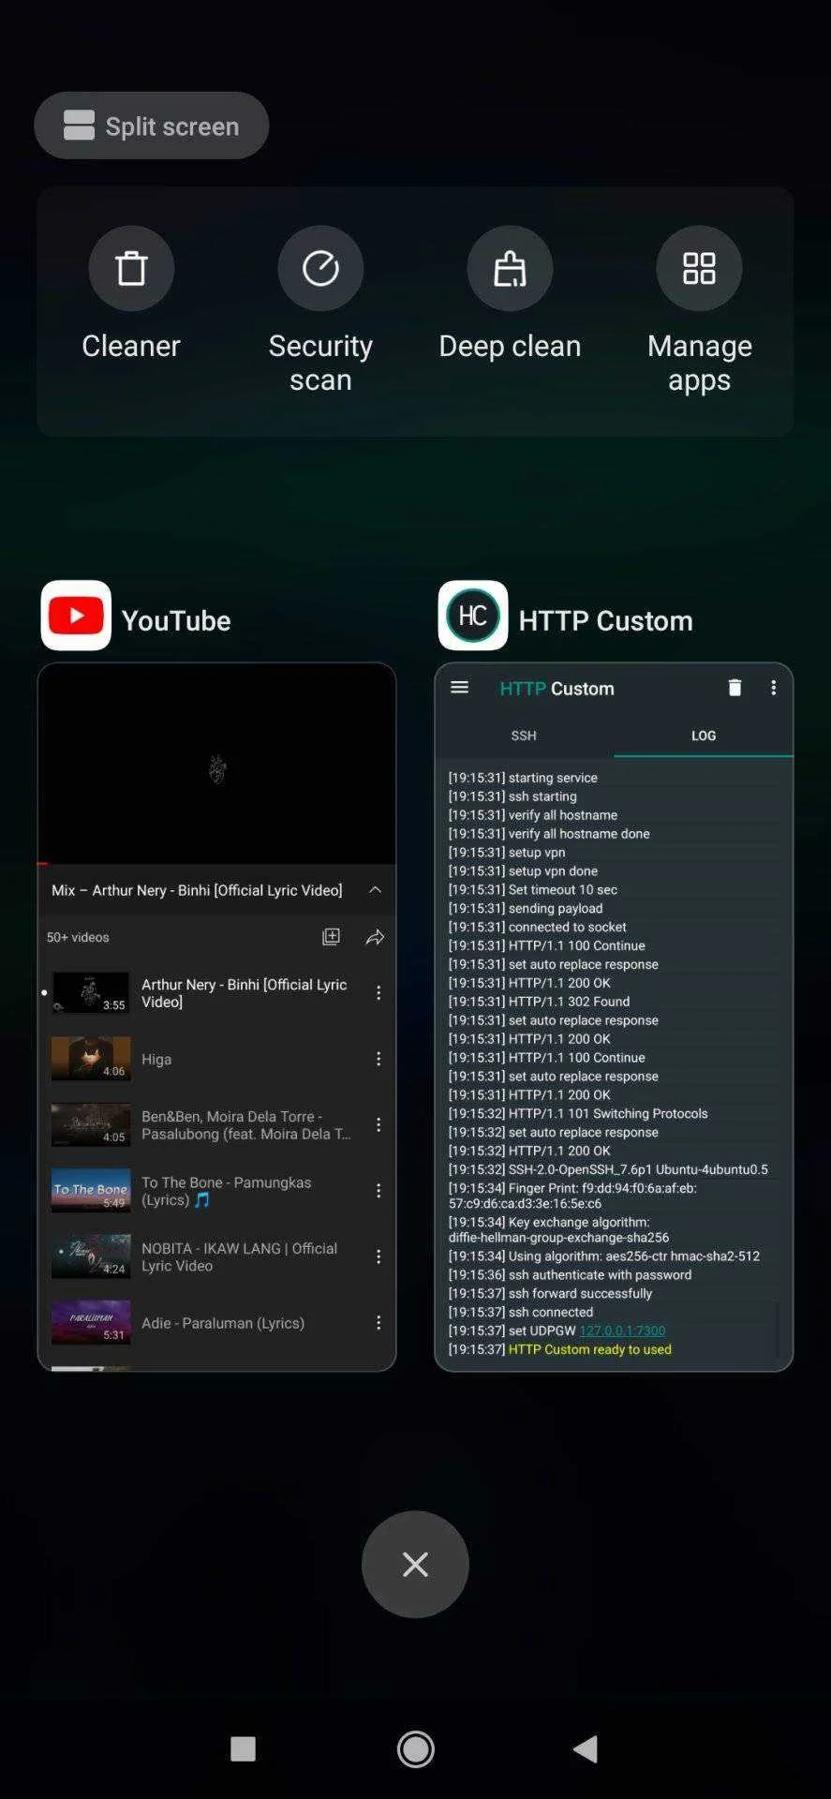Open options for NOBITA IKAW LANG video

[x=378, y=1256]
